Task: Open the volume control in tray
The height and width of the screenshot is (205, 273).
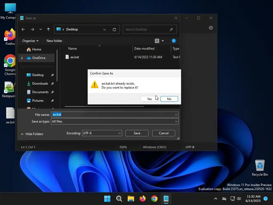Action: point(239,199)
